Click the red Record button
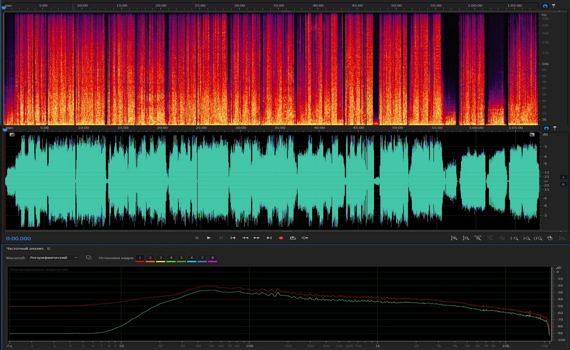 coord(281,238)
